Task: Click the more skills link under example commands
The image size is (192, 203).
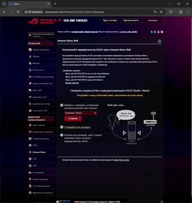Action: click(x=72, y=83)
